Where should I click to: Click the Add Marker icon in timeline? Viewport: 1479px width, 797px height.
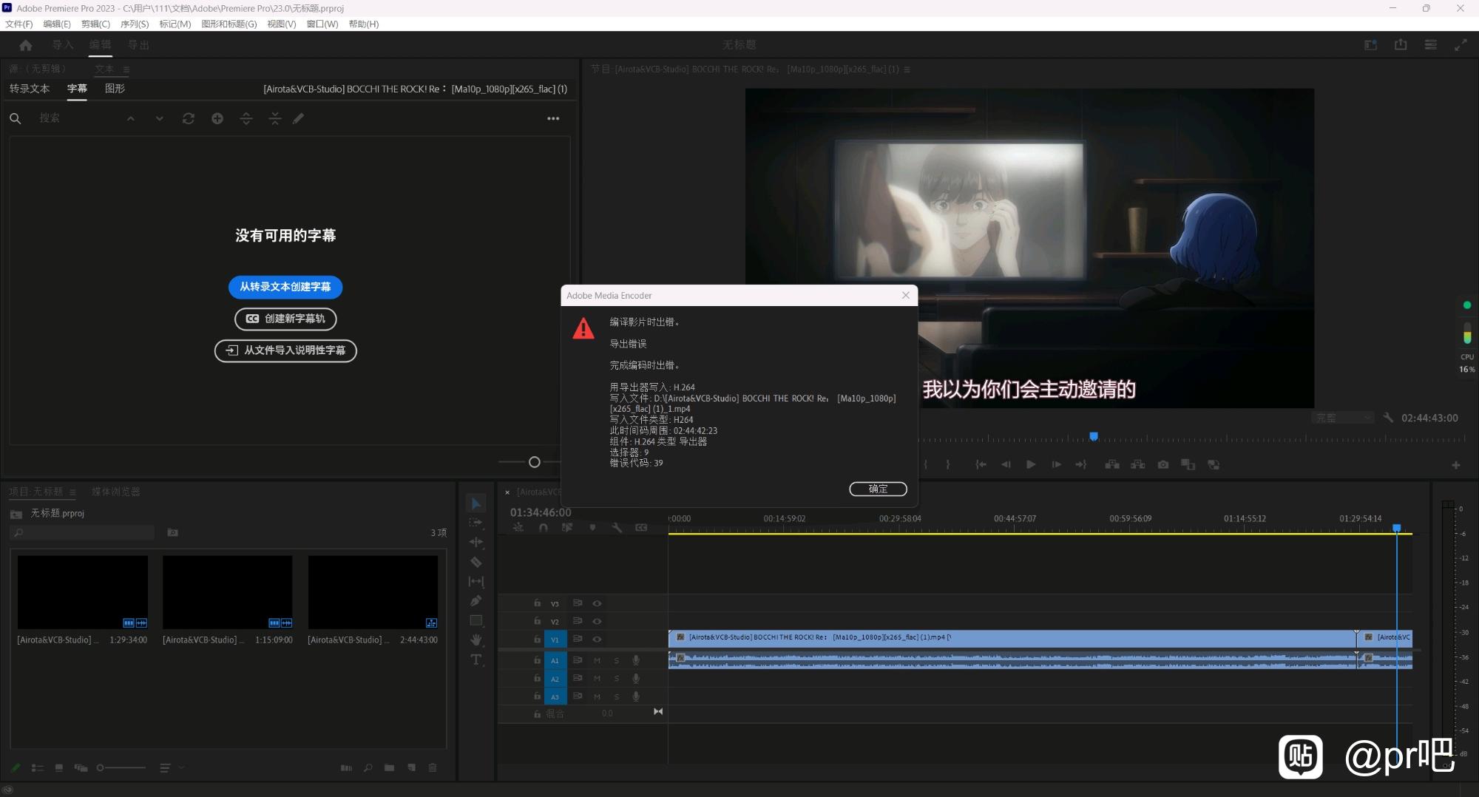click(x=592, y=528)
